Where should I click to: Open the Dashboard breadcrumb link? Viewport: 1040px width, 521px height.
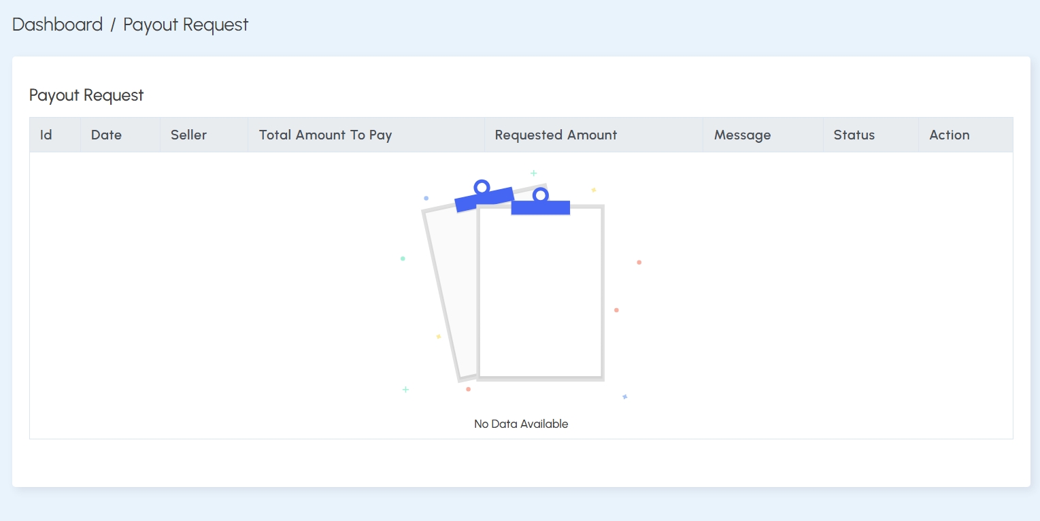(x=57, y=24)
